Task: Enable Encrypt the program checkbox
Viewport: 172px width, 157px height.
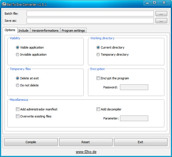Action: (98, 78)
